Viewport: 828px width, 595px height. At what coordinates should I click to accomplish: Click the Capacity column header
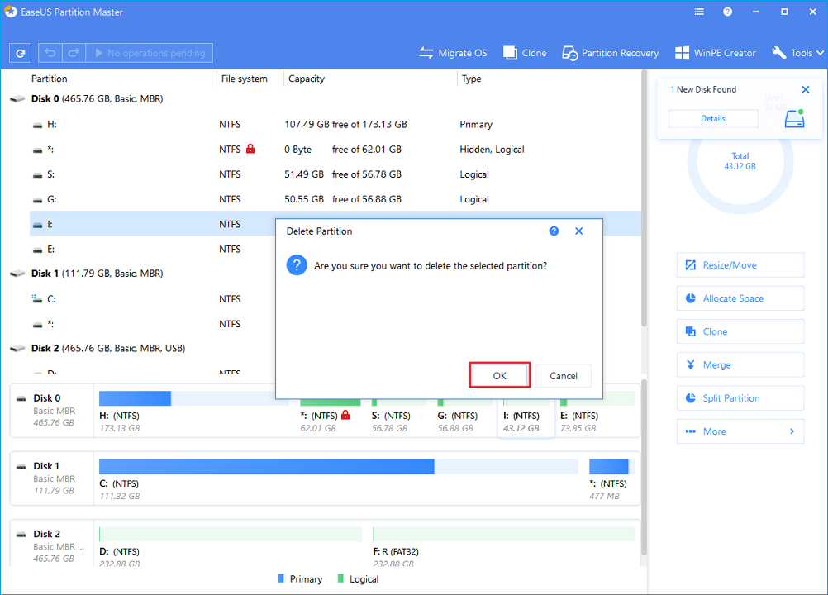click(307, 79)
